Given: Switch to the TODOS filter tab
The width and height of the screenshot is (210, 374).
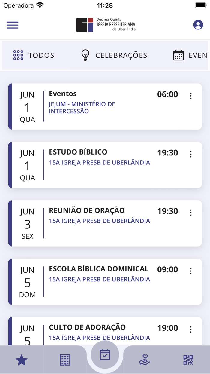Looking at the screenshot, I should pyautogui.click(x=34, y=55).
